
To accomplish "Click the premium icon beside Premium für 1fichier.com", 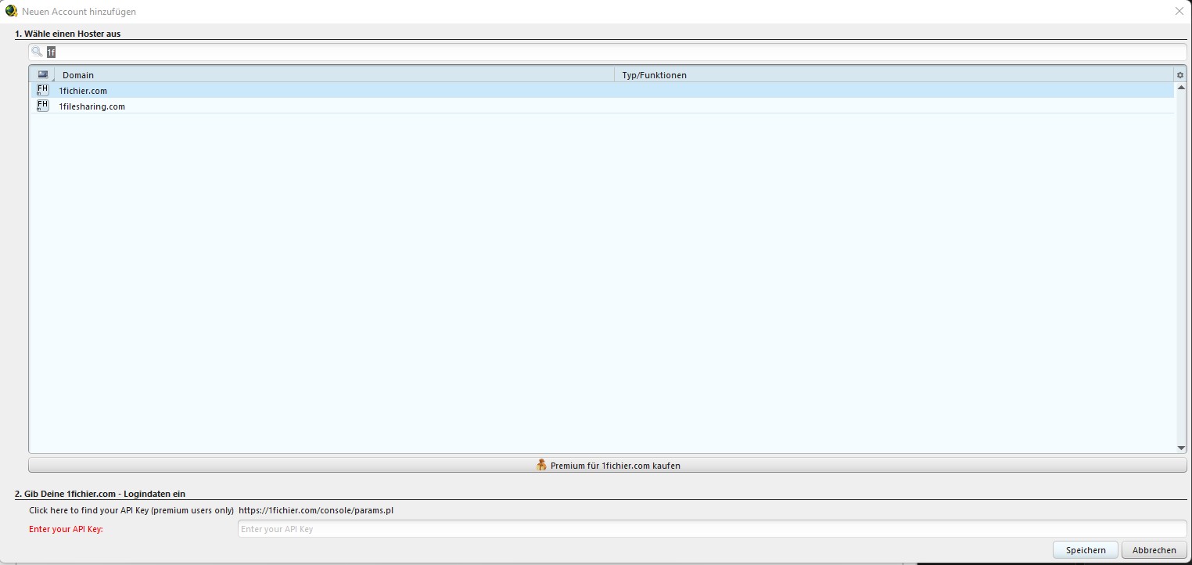I will tap(541, 465).
